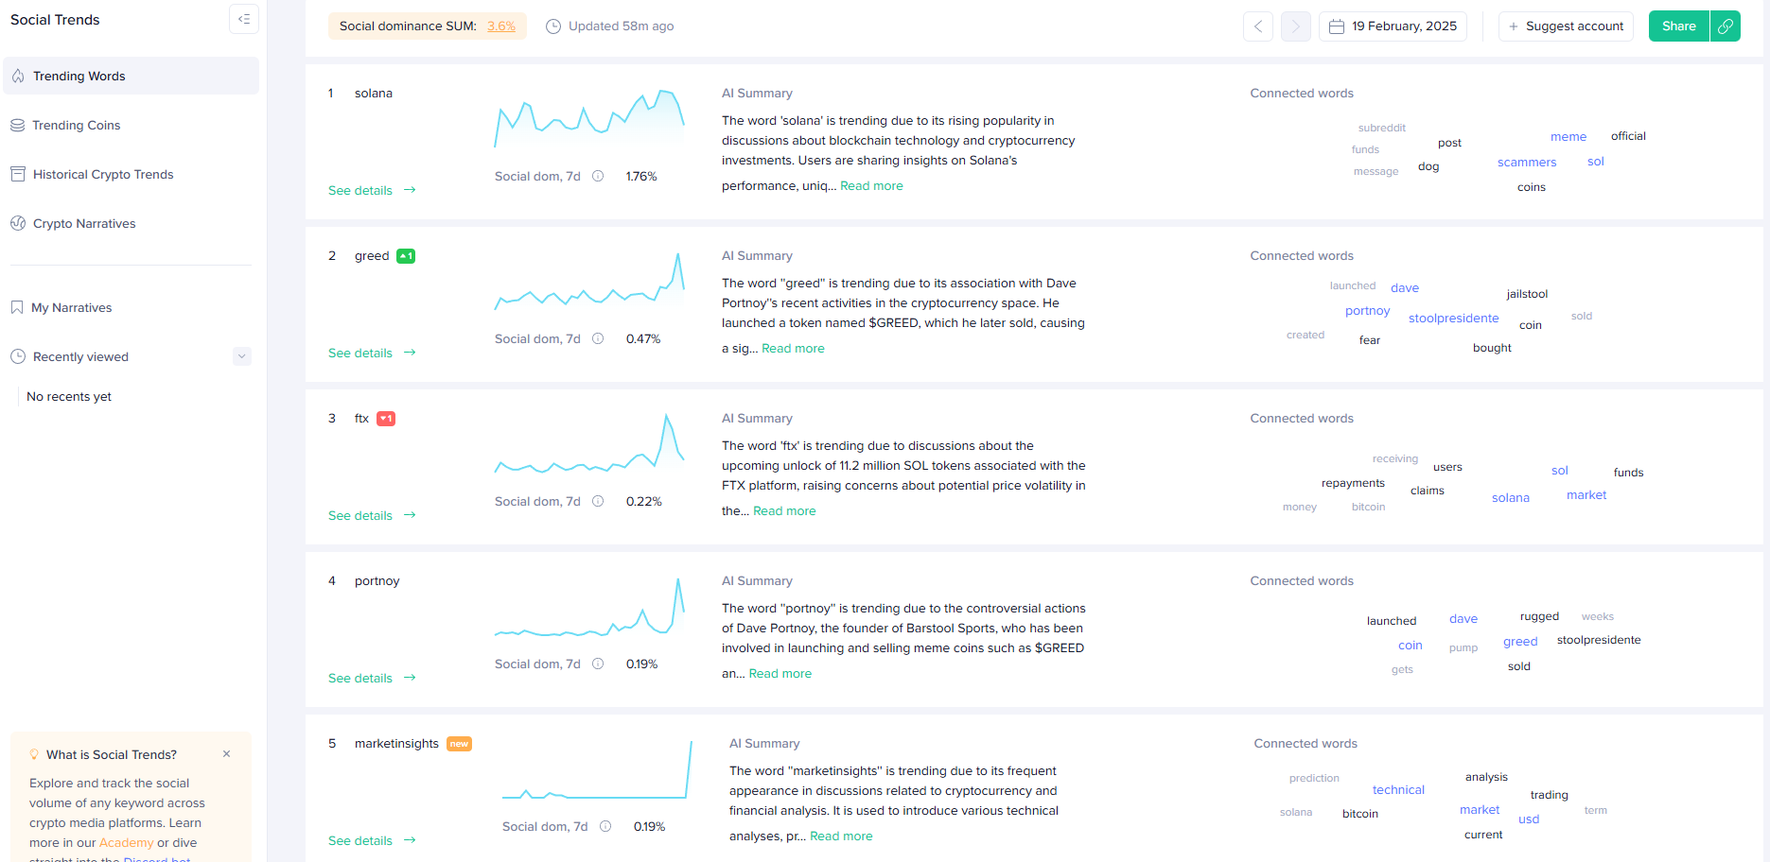
Task: Click Trending Coins stack icon
Action: click(x=17, y=125)
